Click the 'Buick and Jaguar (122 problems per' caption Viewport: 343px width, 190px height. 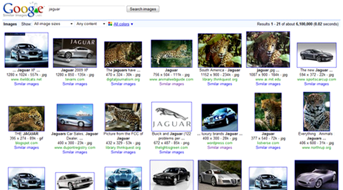[171, 136]
